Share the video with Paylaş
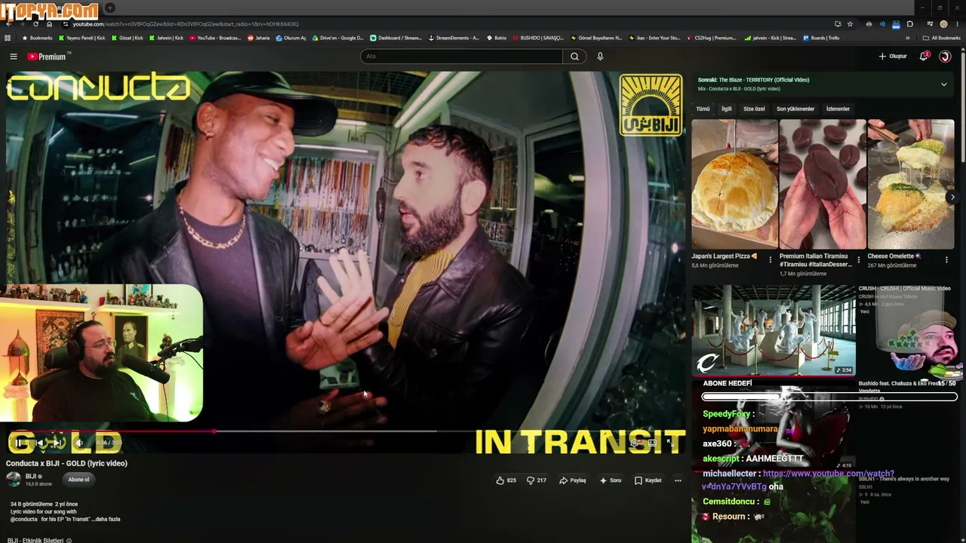966x543 pixels. tap(572, 480)
